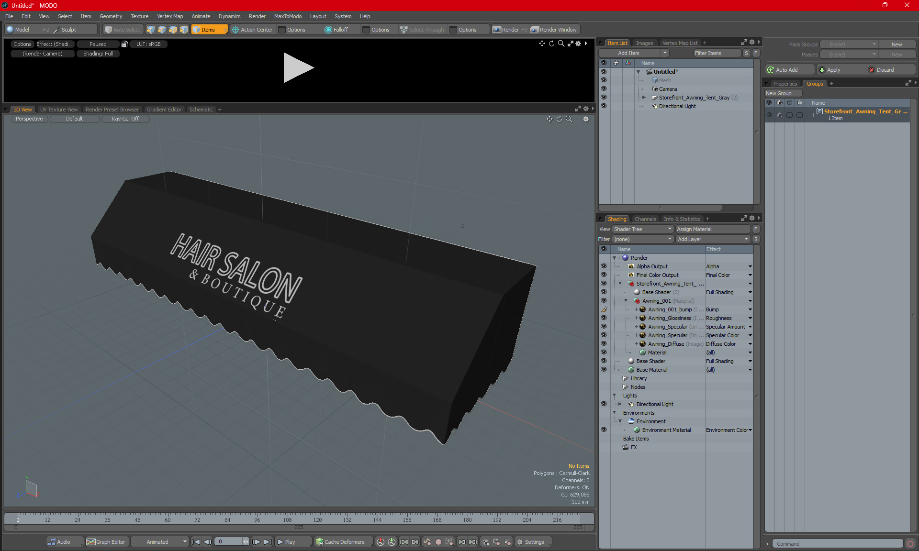Open Falloff tool menu

340,30
